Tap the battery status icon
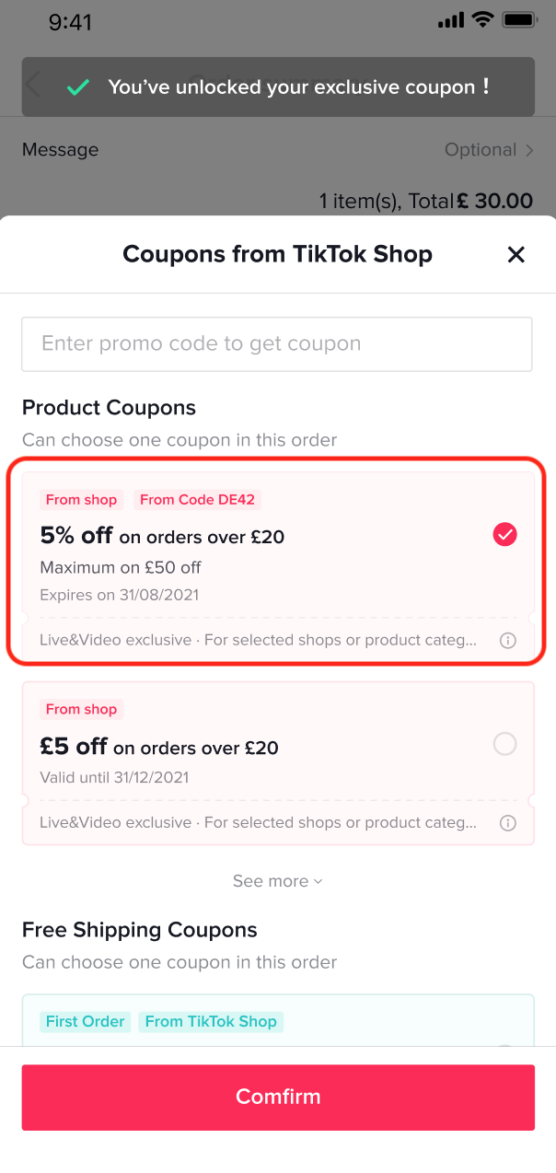556x1173 pixels. [x=520, y=19]
